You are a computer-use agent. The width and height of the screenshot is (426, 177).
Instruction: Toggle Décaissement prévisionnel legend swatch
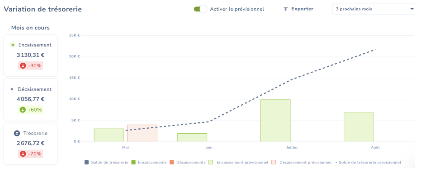(x=274, y=163)
